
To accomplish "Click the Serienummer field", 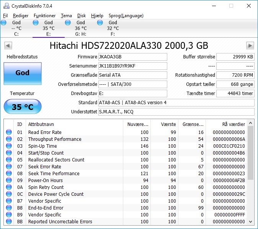I will pos(133,66).
